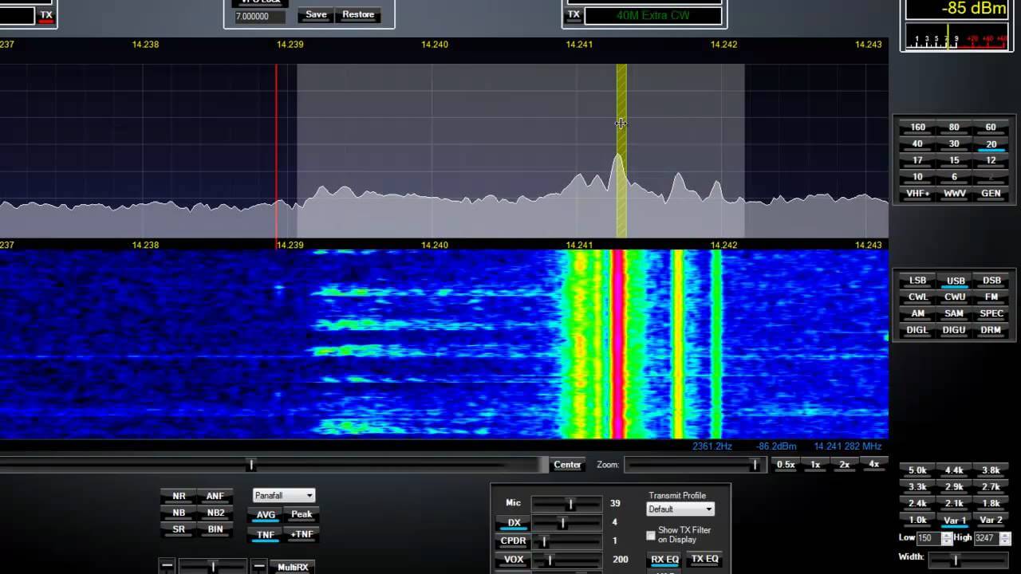This screenshot has width=1021, height=574.
Task: Enable the NR noise reduction
Action: [x=178, y=495]
